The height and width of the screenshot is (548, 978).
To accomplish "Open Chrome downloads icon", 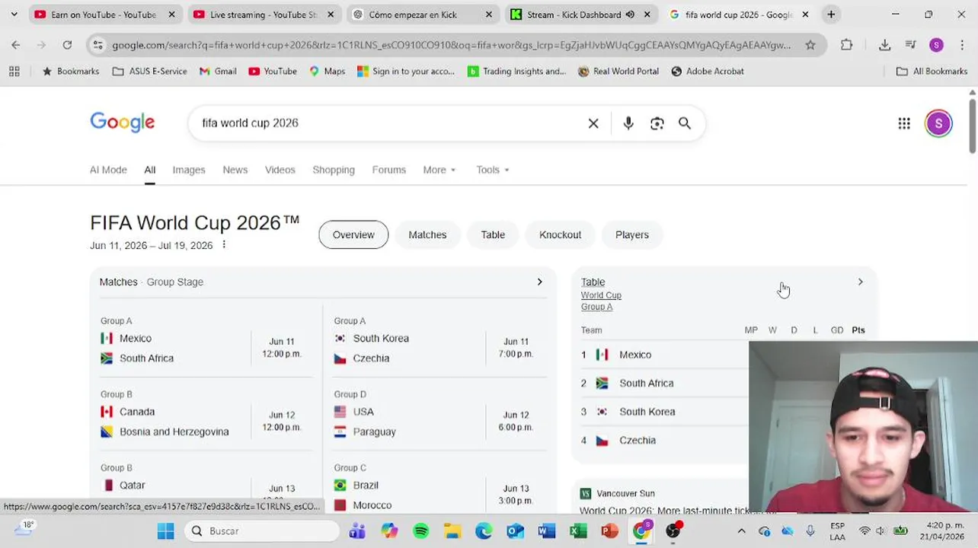I will click(884, 45).
